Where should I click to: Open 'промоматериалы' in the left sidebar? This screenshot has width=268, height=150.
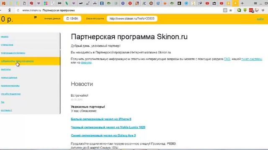click(10, 85)
